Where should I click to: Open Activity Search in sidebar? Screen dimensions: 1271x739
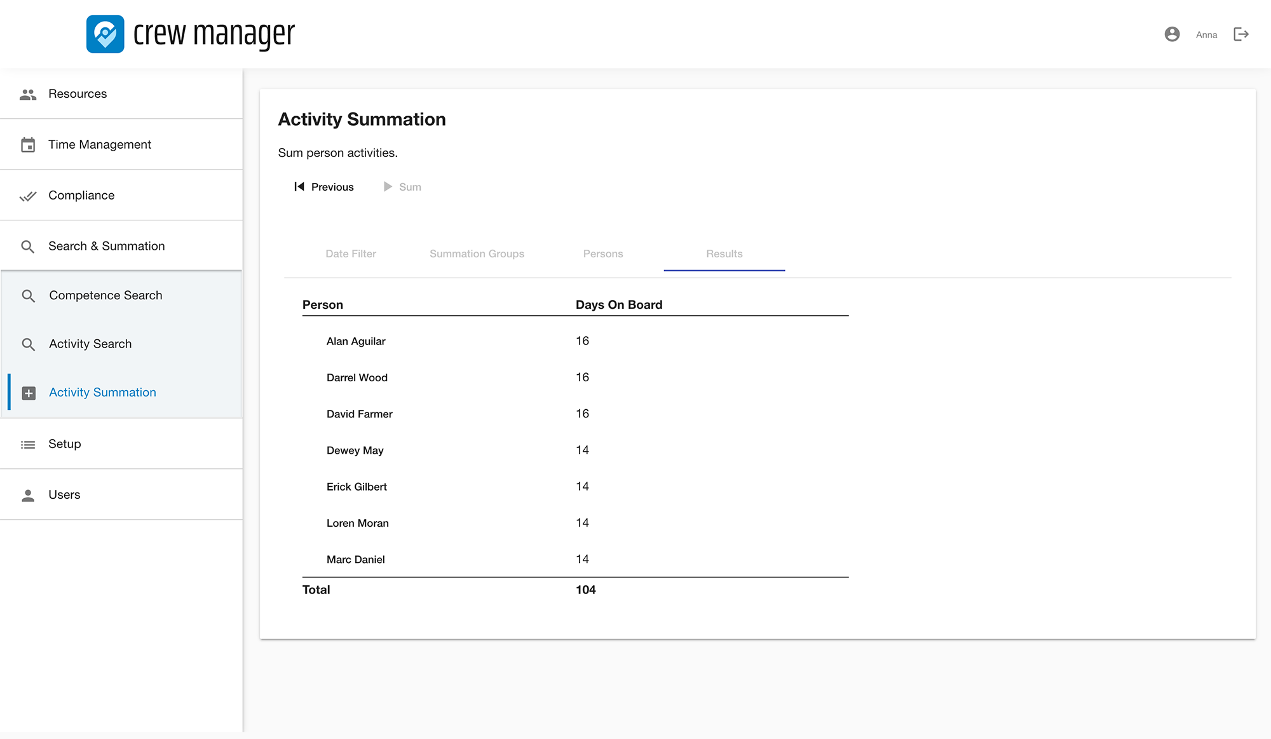pyautogui.click(x=90, y=344)
